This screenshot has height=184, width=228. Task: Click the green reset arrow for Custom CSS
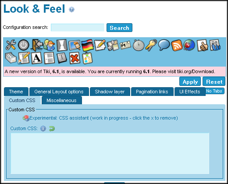point(52,129)
